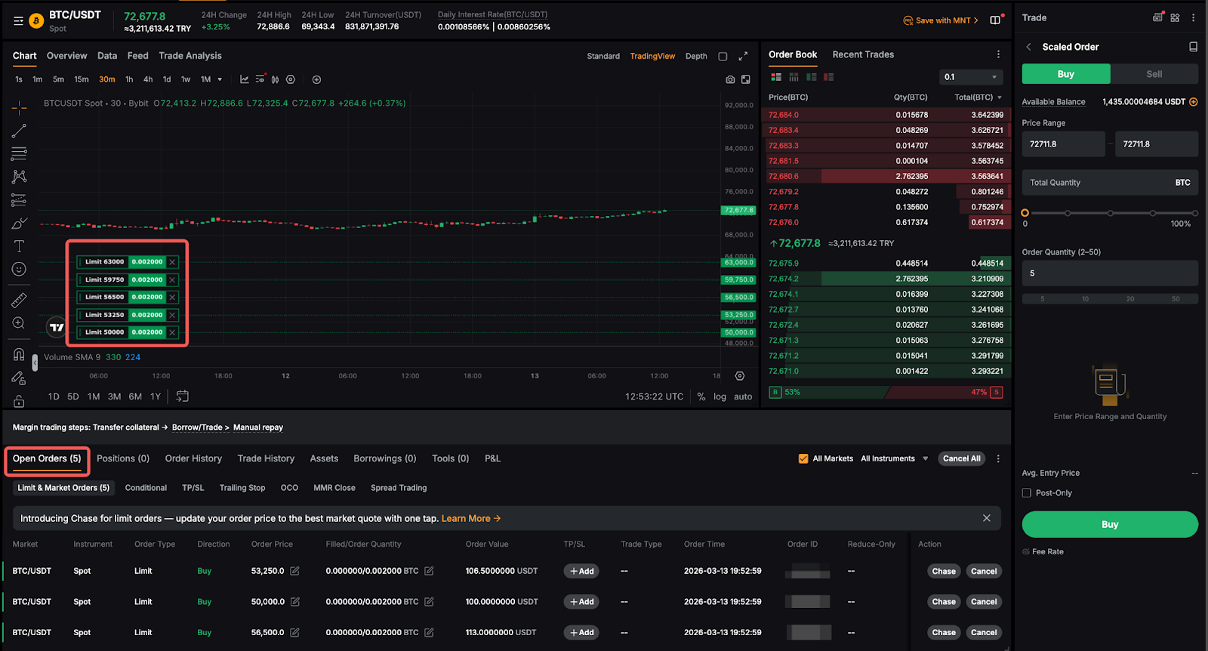
Task: Edit the 53,250.0 order price pencil
Action: 295,571
